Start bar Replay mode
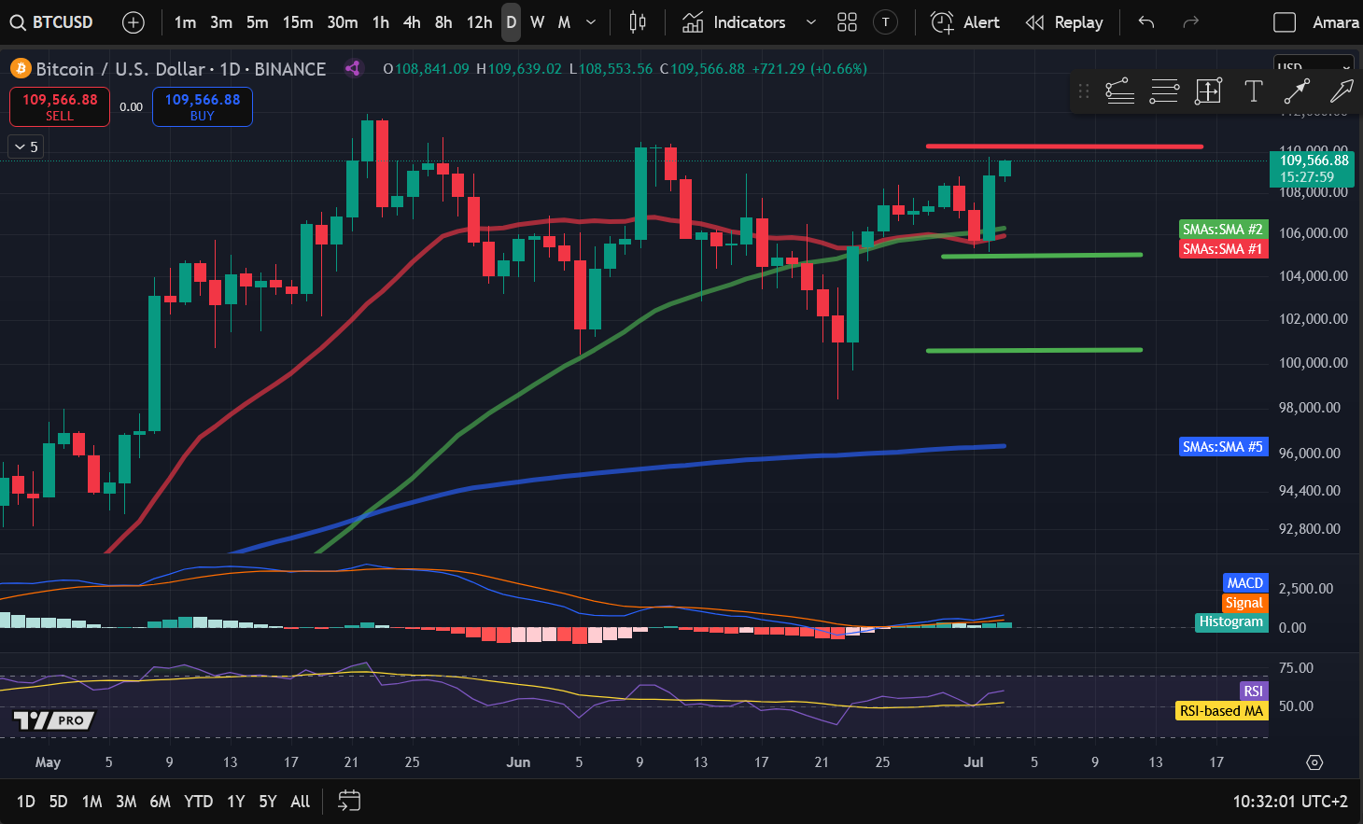 (x=1064, y=22)
